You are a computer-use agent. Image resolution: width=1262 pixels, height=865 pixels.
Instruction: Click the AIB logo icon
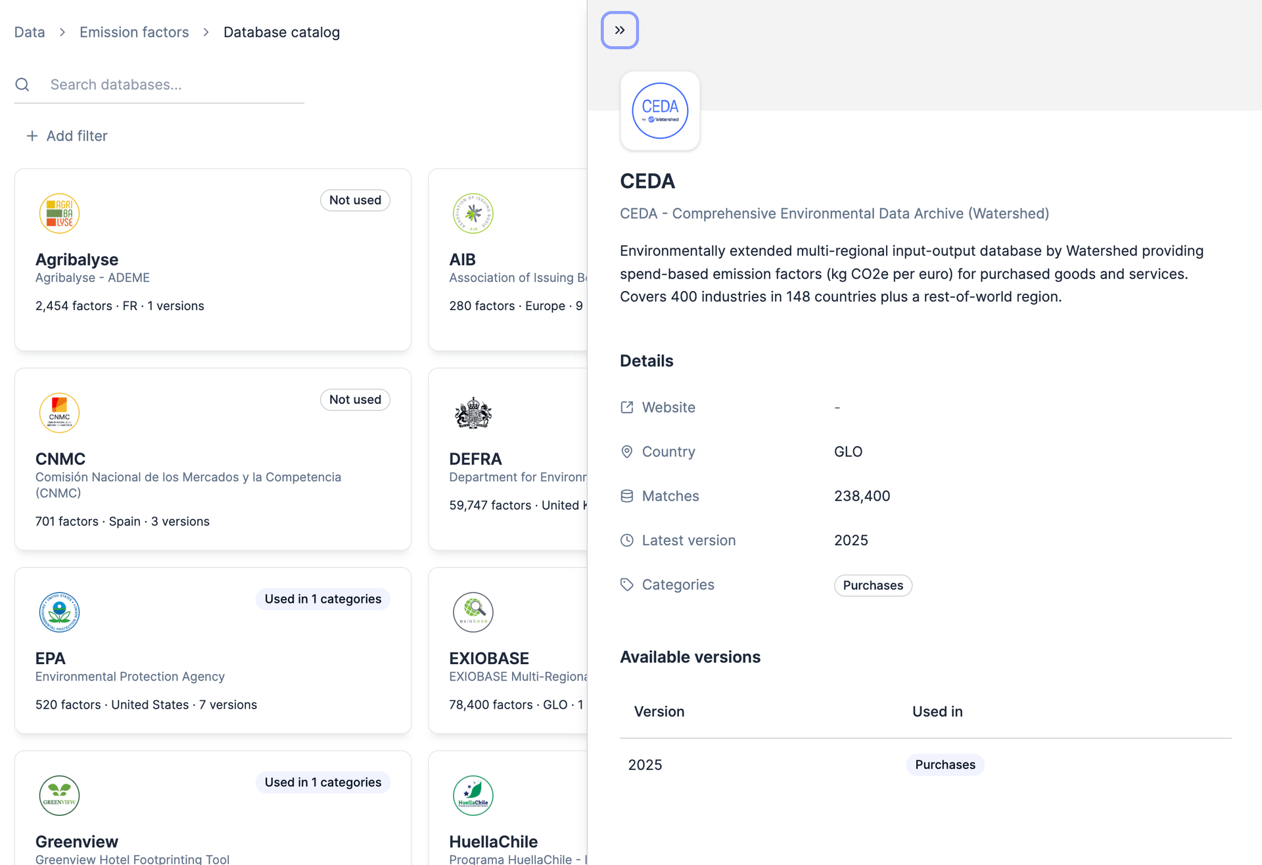click(x=473, y=213)
